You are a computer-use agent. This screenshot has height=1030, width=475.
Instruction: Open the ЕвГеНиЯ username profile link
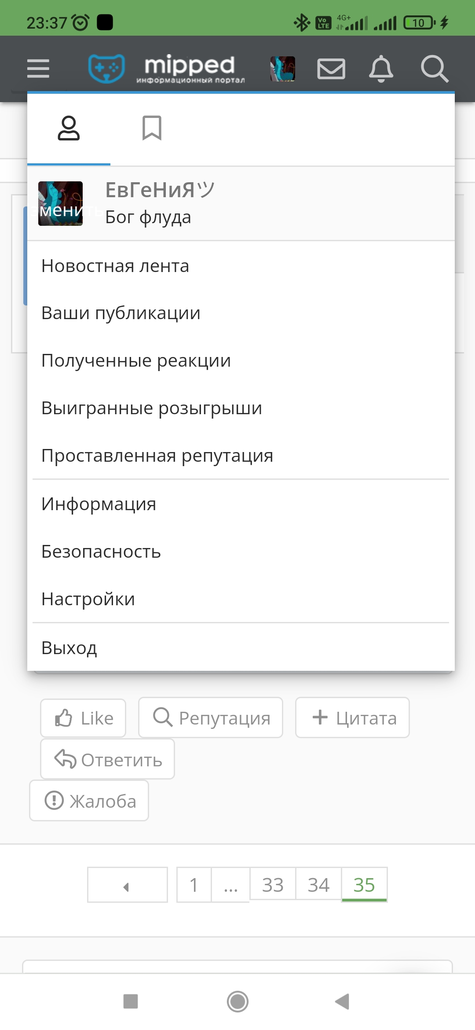(160, 190)
